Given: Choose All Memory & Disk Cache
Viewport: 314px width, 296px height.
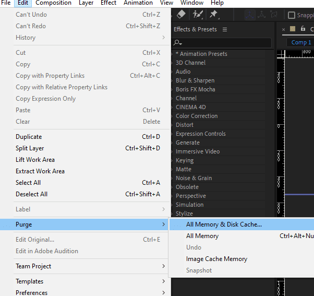Looking at the screenshot, I should (224, 224).
